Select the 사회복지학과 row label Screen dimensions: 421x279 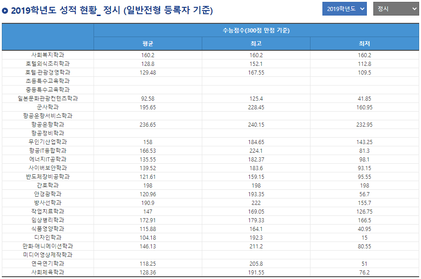pyautogui.click(x=48, y=55)
